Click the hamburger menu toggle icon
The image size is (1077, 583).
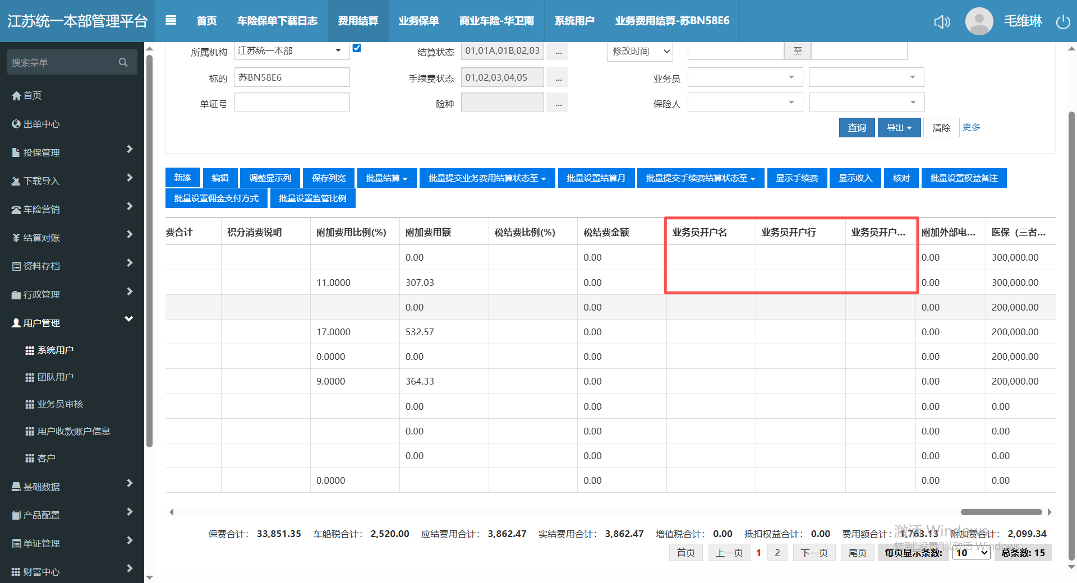171,21
